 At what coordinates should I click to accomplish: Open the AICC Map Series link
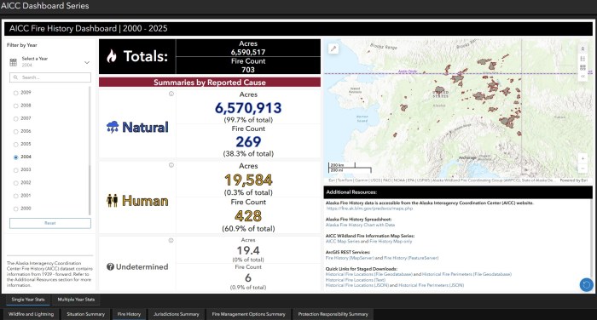(343, 242)
